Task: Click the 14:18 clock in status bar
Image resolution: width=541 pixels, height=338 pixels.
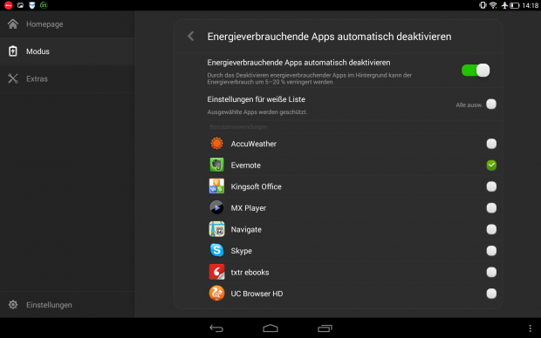Action: (x=531, y=5)
